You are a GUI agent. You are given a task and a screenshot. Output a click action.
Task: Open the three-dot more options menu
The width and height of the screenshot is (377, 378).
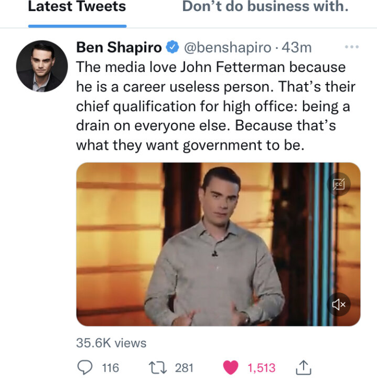(352, 47)
